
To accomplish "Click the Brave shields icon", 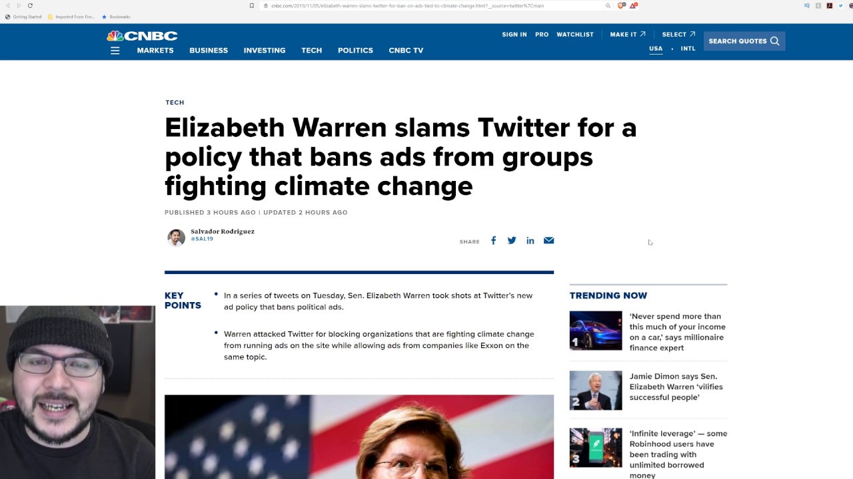I will tap(621, 5).
